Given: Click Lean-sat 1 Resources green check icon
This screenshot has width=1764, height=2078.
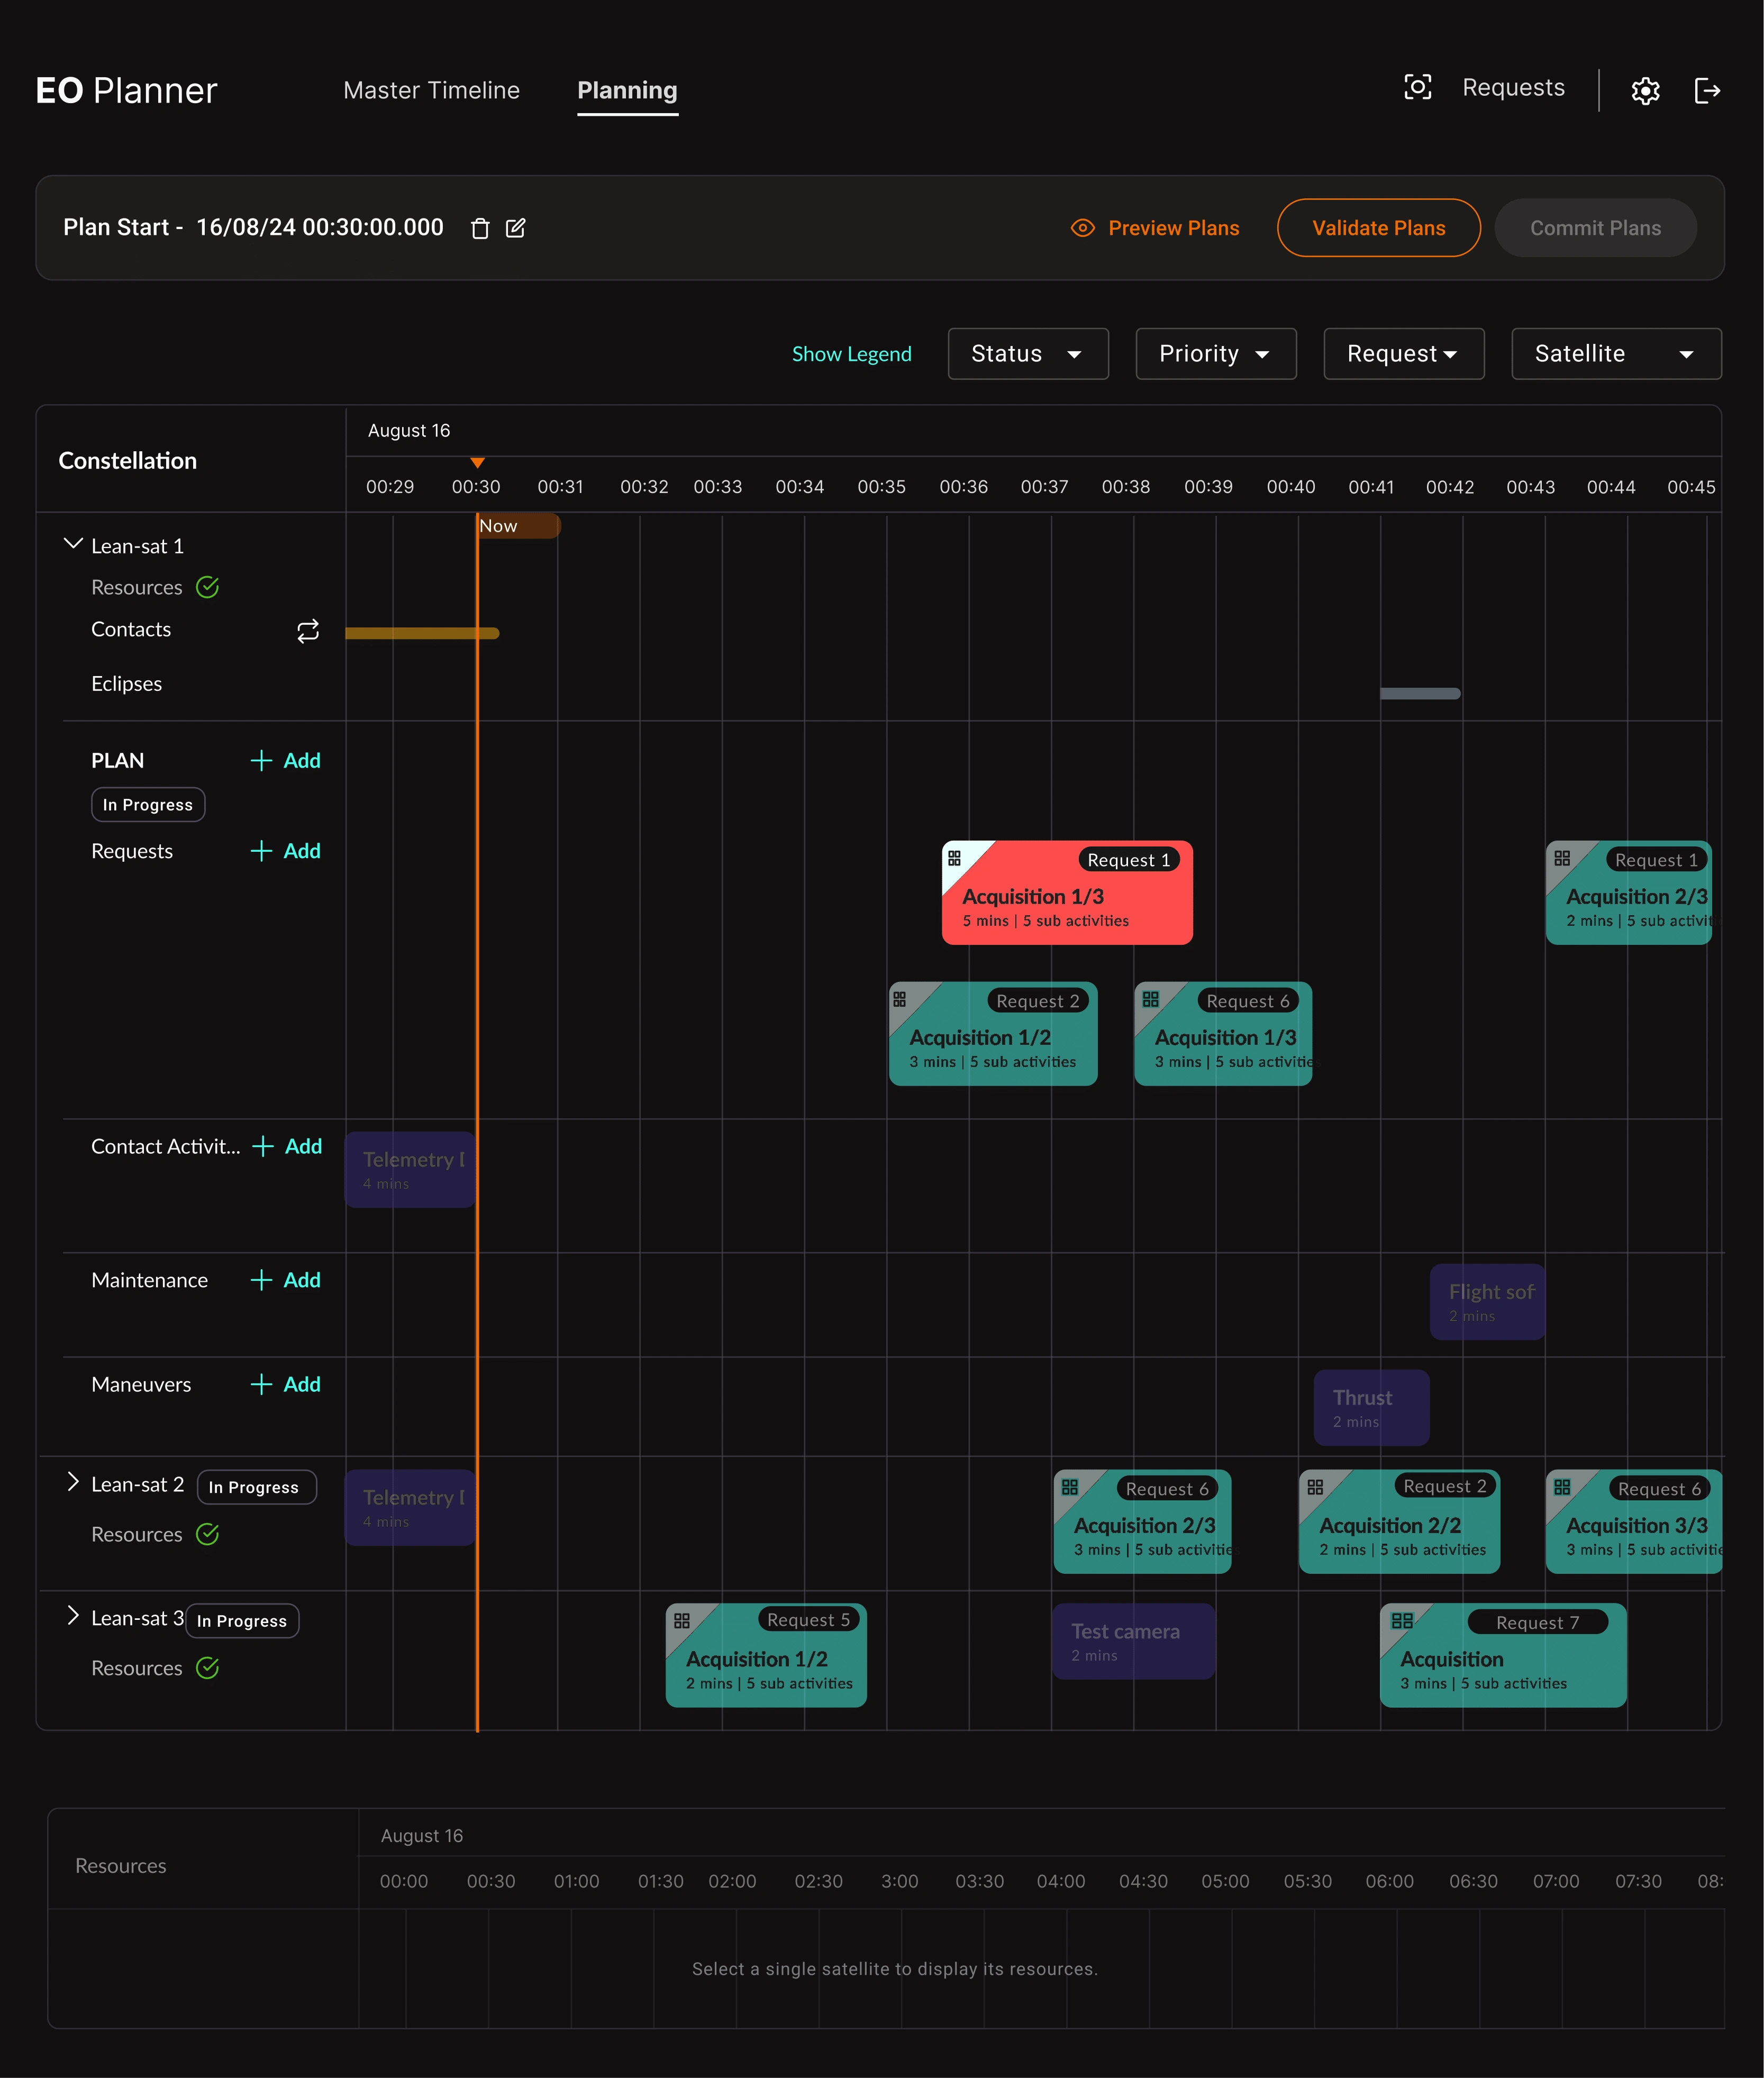Looking at the screenshot, I should [208, 587].
